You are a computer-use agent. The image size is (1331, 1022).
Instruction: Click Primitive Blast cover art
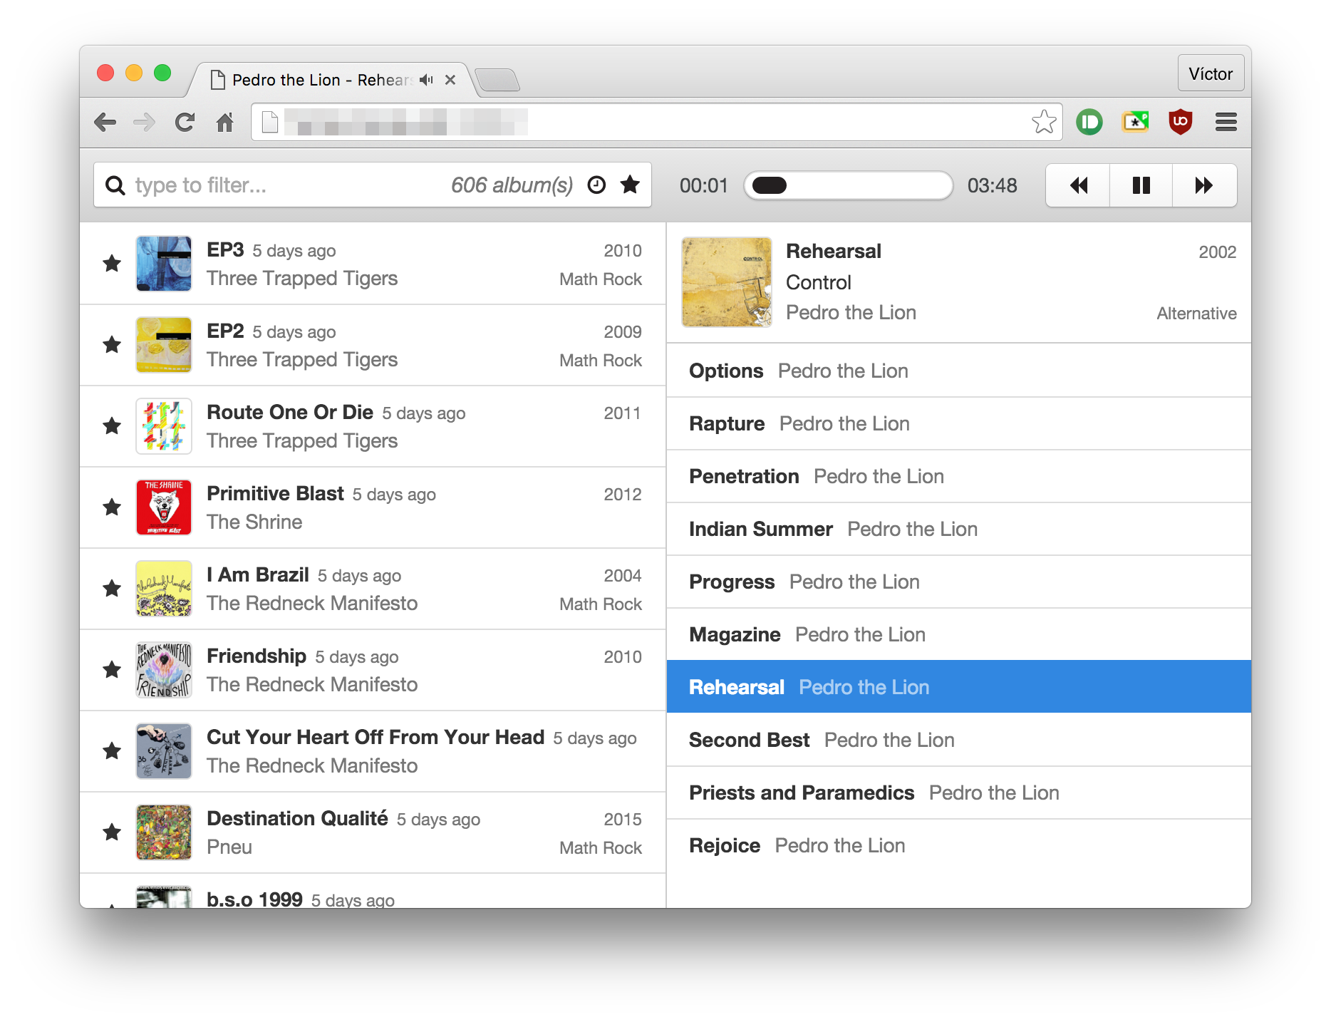click(x=164, y=507)
